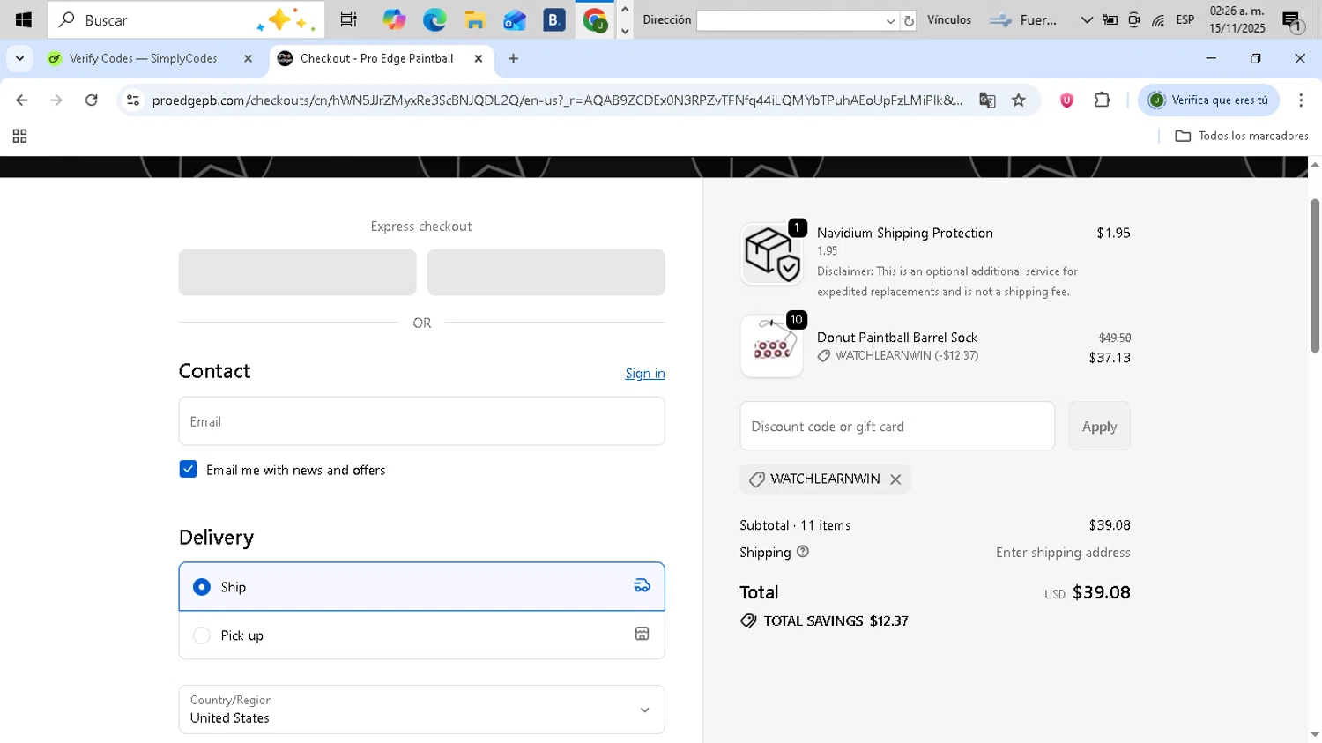Launch Copilot from the taskbar

[394, 19]
